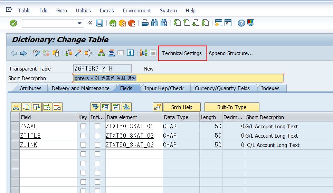This screenshot has height=193, width=333.
Task: Click the orange Exit icon
Action: pyautogui.click(x=122, y=23)
